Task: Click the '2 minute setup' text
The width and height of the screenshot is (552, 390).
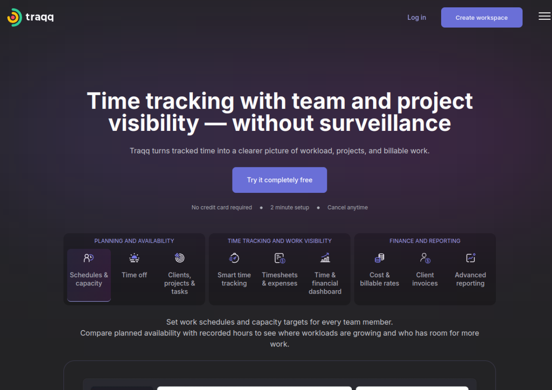Action: point(290,207)
